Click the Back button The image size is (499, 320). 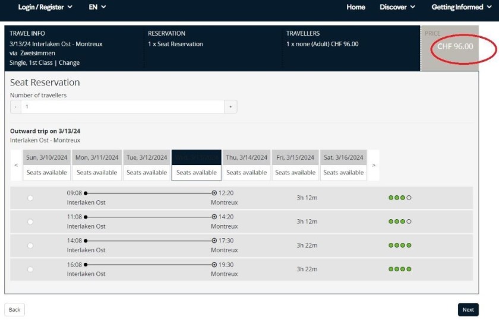(x=14, y=309)
